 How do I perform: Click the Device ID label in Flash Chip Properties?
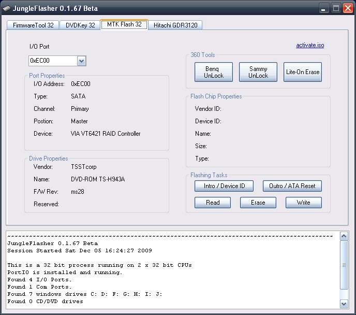click(x=208, y=121)
